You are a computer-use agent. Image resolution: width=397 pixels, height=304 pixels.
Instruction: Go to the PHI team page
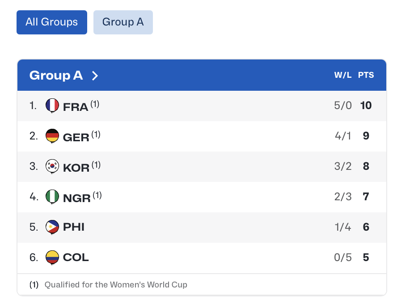(74, 227)
